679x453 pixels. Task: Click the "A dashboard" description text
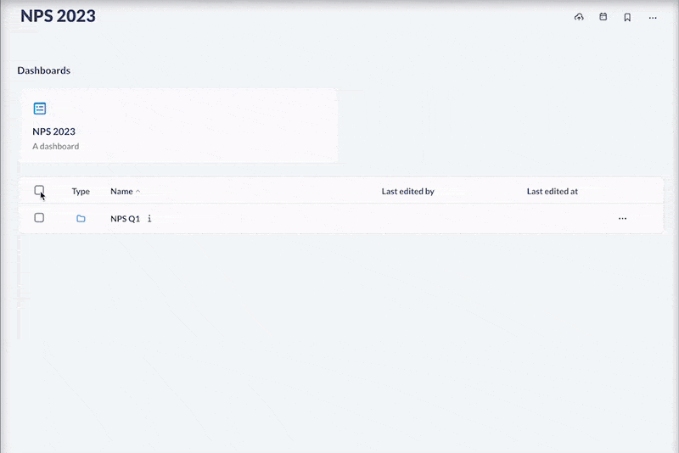tap(56, 146)
